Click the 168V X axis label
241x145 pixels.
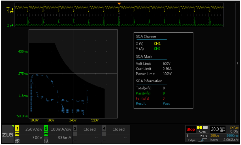point(51,120)
